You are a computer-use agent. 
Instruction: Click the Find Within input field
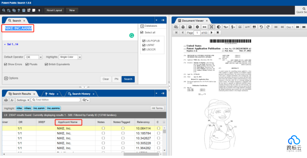point(55,100)
